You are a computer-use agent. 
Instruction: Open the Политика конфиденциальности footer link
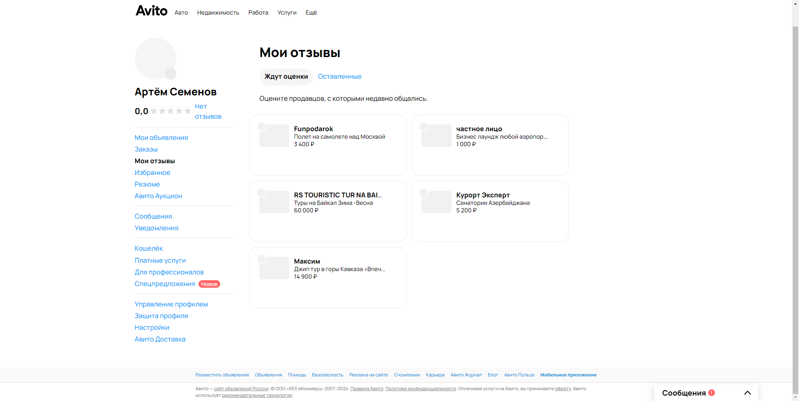coord(421,389)
